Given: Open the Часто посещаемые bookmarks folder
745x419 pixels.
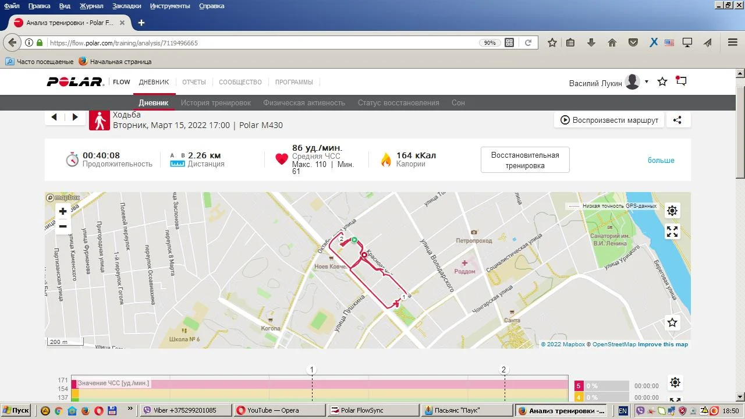Looking at the screenshot, I should [x=40, y=61].
